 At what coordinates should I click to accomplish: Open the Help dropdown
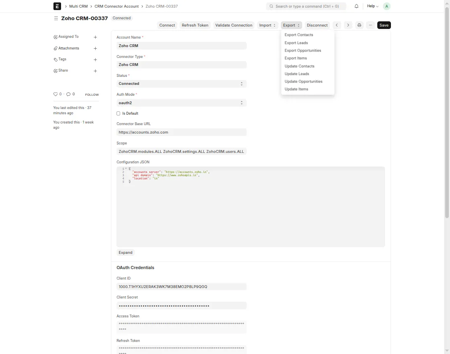(372, 6)
